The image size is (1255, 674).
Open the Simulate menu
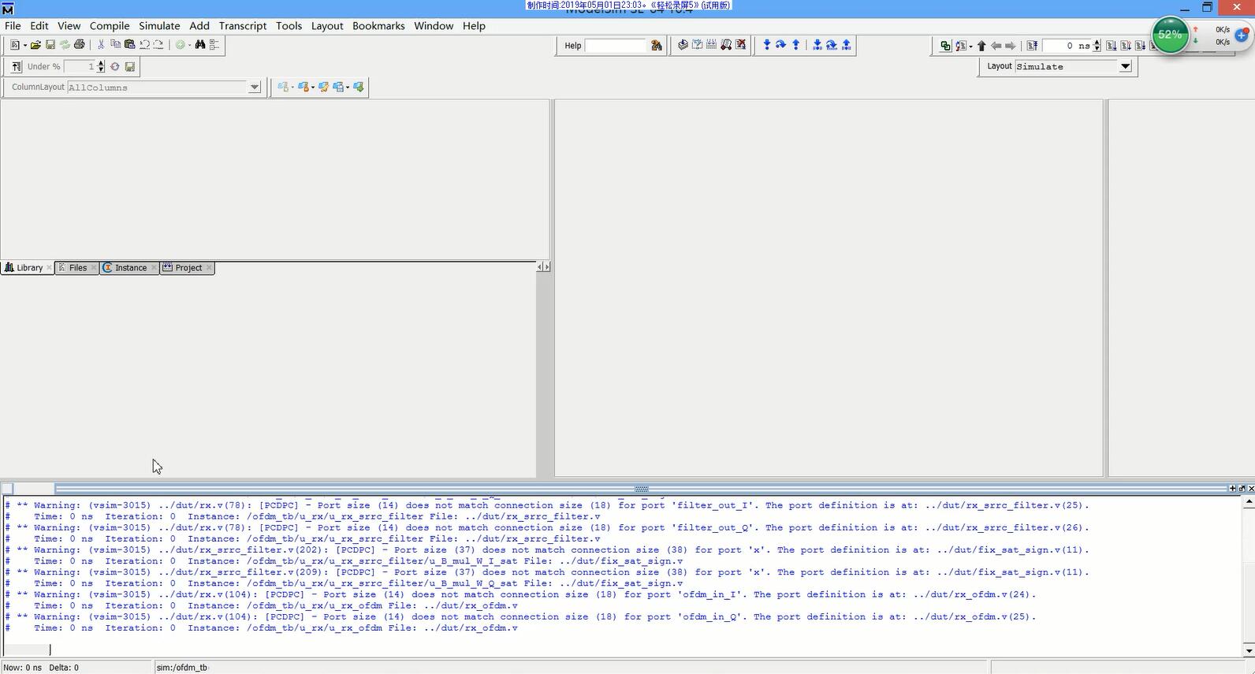[x=159, y=25]
